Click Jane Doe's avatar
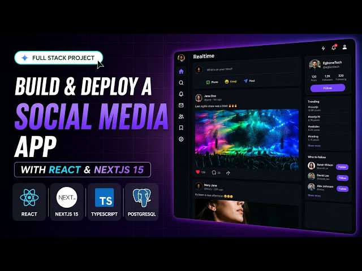362x271 pixels. pos(199,98)
